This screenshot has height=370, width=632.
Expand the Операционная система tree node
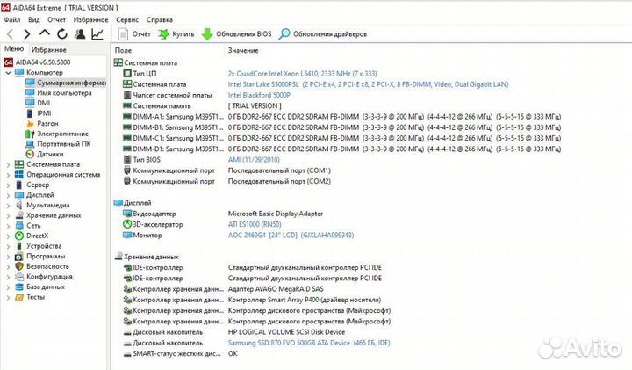coord(8,175)
